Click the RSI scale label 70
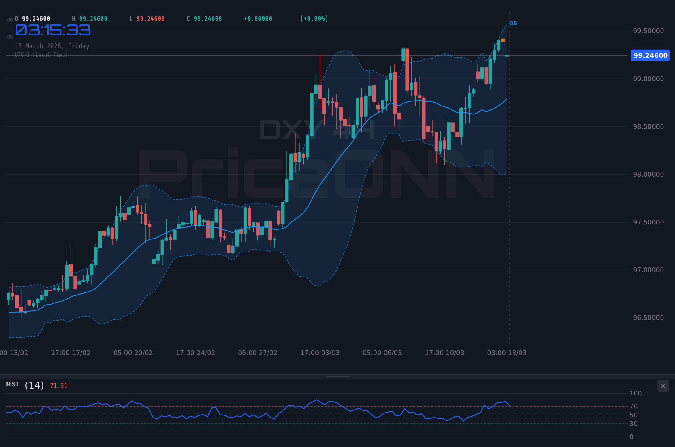Image resolution: width=675 pixels, height=447 pixels. tap(634, 406)
